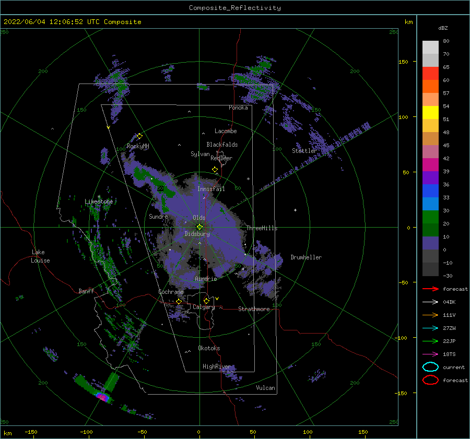Viewport: 470px width, 439px height.
Task: Click the magenta 18TS arrow legend icon
Action: coord(430,354)
